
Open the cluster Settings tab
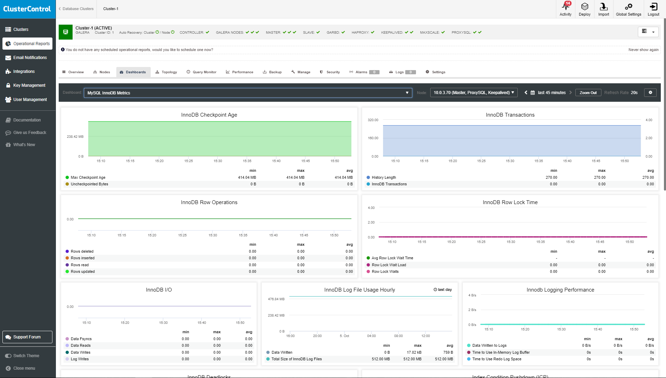(435, 72)
